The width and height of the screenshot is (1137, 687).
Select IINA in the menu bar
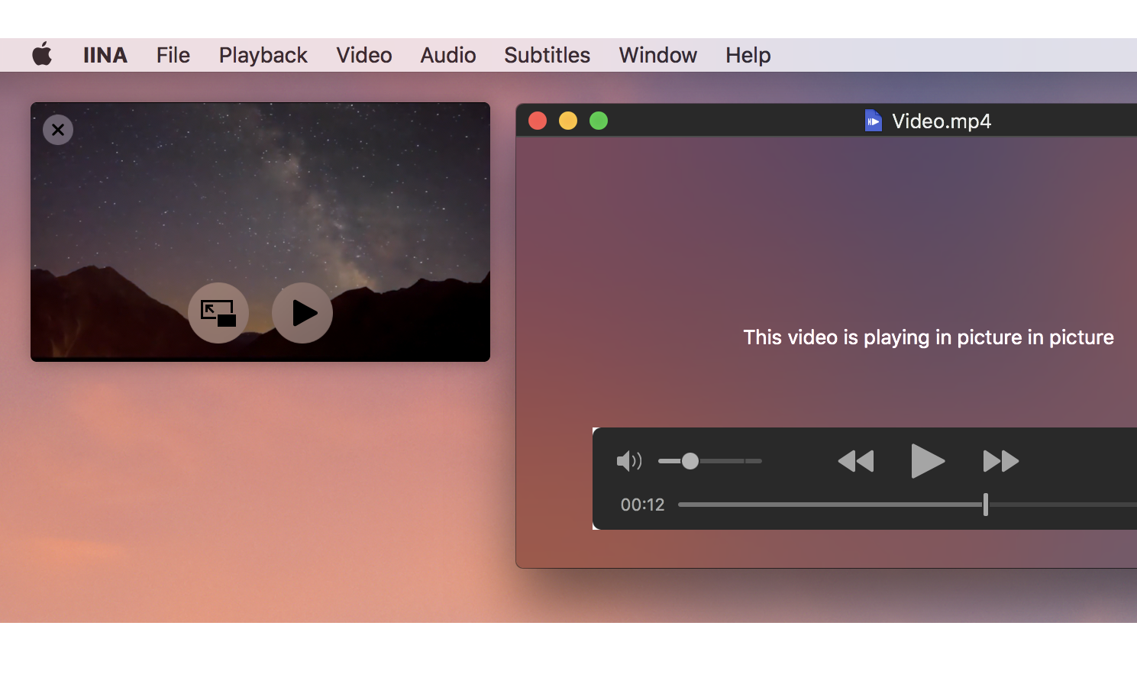105,54
